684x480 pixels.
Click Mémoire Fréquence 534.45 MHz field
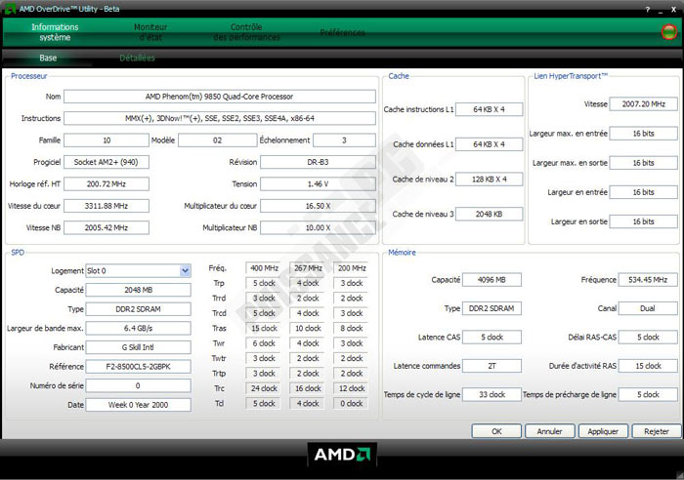[648, 280]
